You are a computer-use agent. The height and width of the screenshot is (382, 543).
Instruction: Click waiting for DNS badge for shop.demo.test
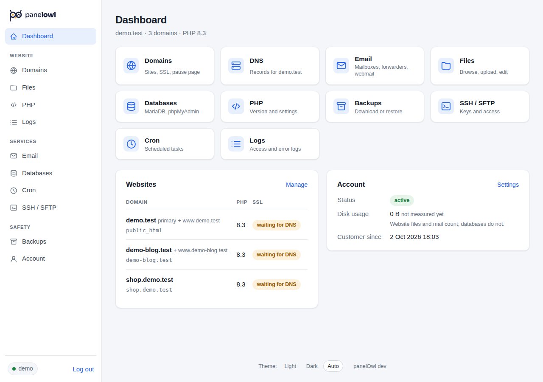coord(277,284)
